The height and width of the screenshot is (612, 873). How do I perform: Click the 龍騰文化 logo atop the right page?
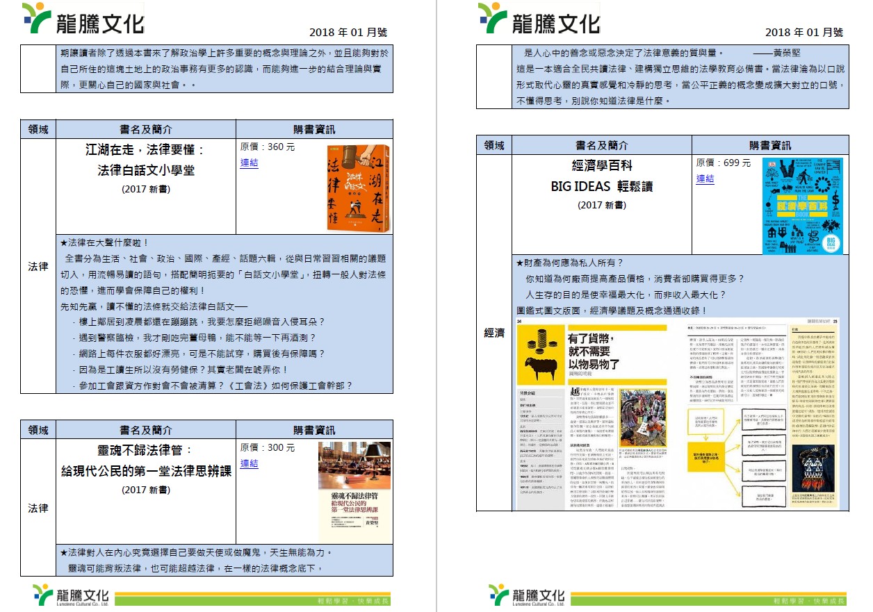[539, 19]
